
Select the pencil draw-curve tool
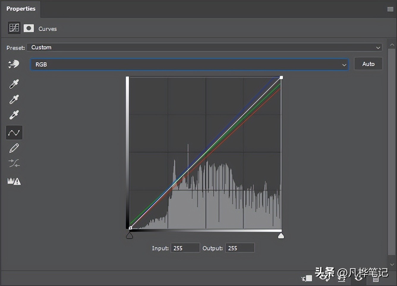(14, 148)
